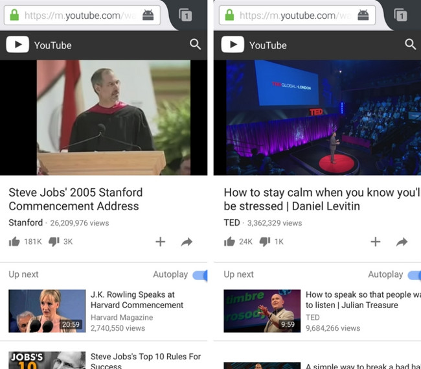Open the Stanford channel link

pyautogui.click(x=25, y=222)
